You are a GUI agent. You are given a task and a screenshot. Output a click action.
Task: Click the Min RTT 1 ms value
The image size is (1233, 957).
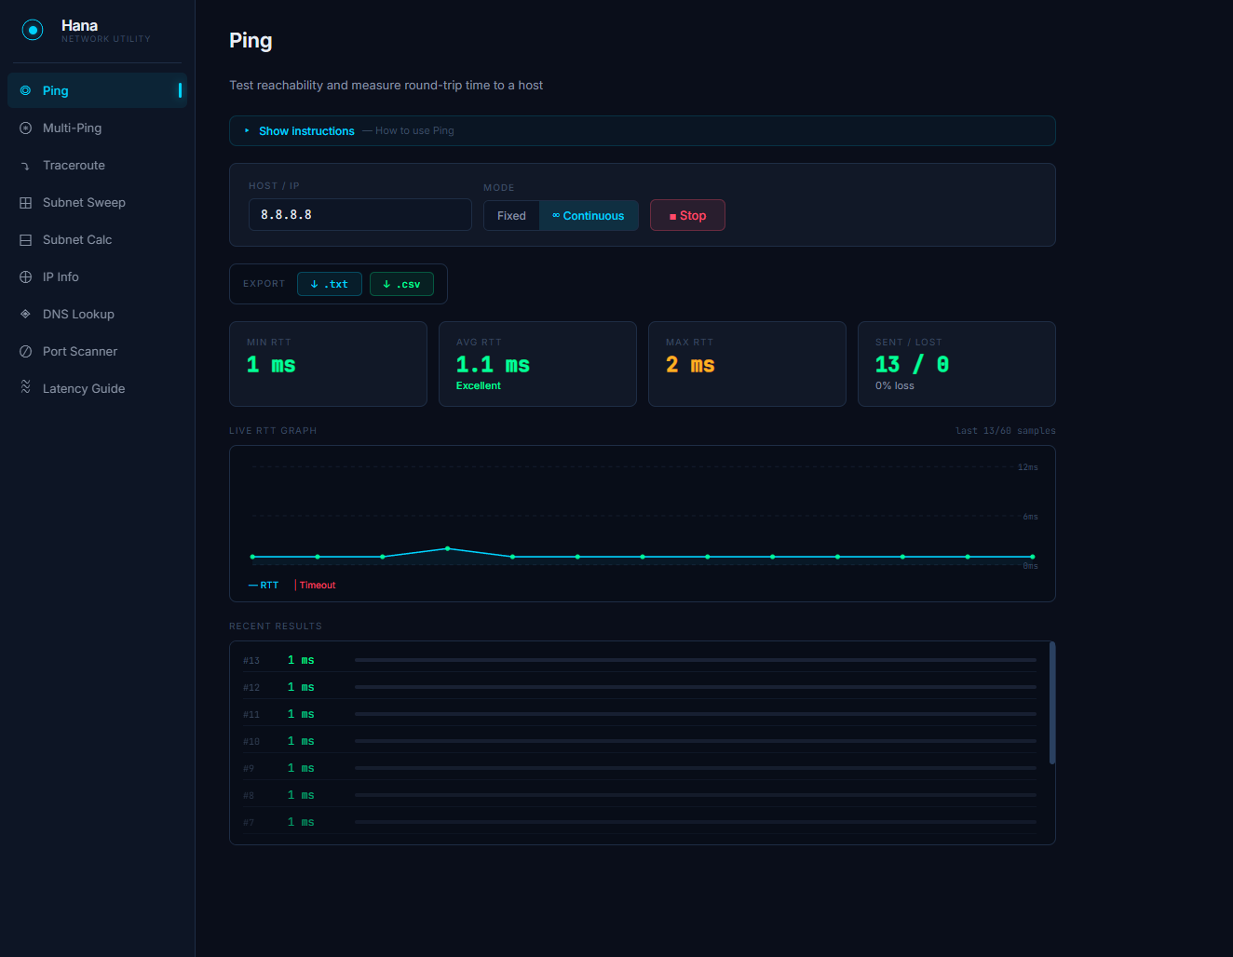[271, 365]
